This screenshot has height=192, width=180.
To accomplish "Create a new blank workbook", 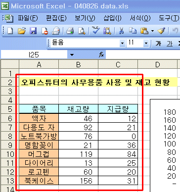I will (x=10, y=31).
